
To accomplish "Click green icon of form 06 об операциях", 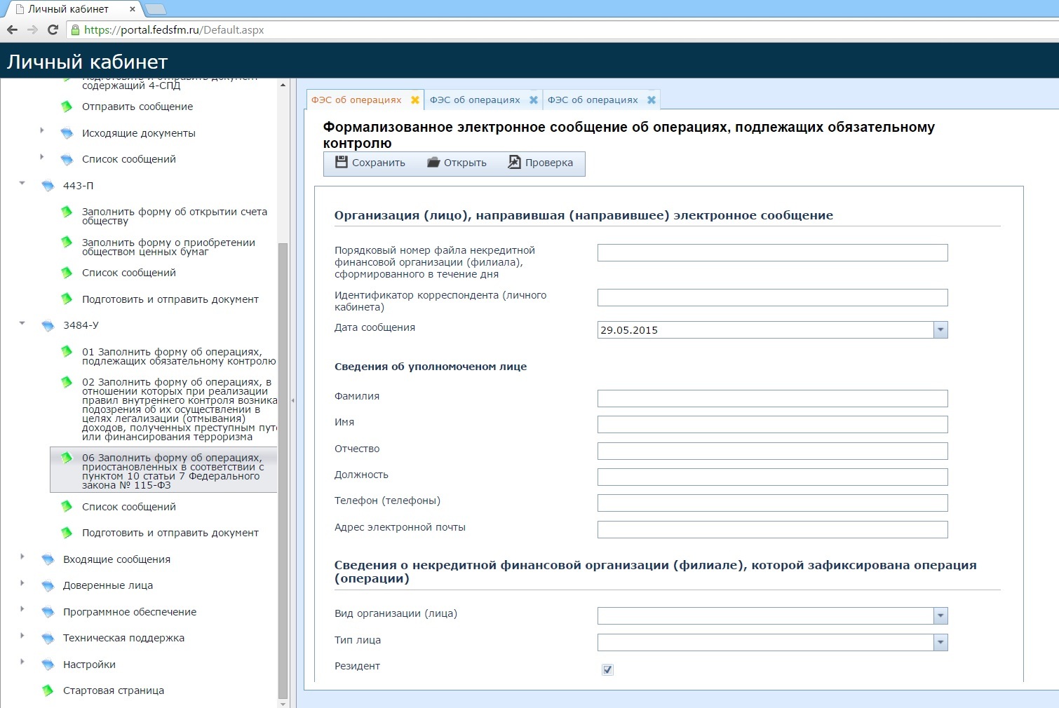I will [x=67, y=458].
